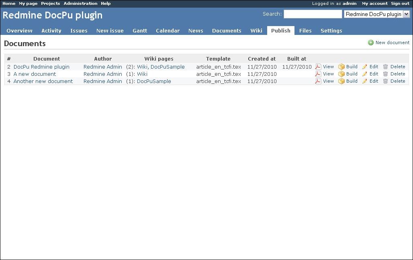Click Redmine Admin author in row 3
The height and width of the screenshot is (260, 413).
coord(103,74)
